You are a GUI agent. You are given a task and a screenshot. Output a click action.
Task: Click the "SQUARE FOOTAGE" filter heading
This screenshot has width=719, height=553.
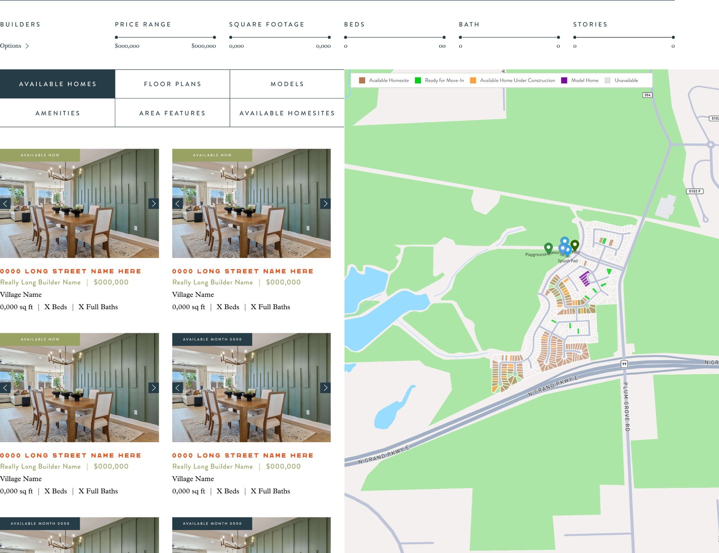tap(267, 24)
